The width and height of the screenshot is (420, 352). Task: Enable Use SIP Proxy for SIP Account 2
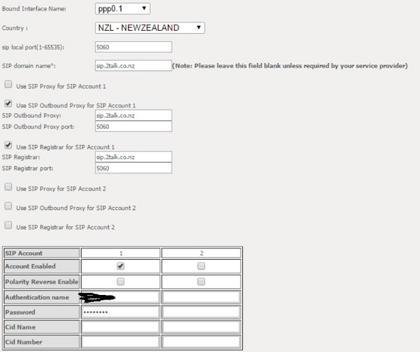point(8,187)
